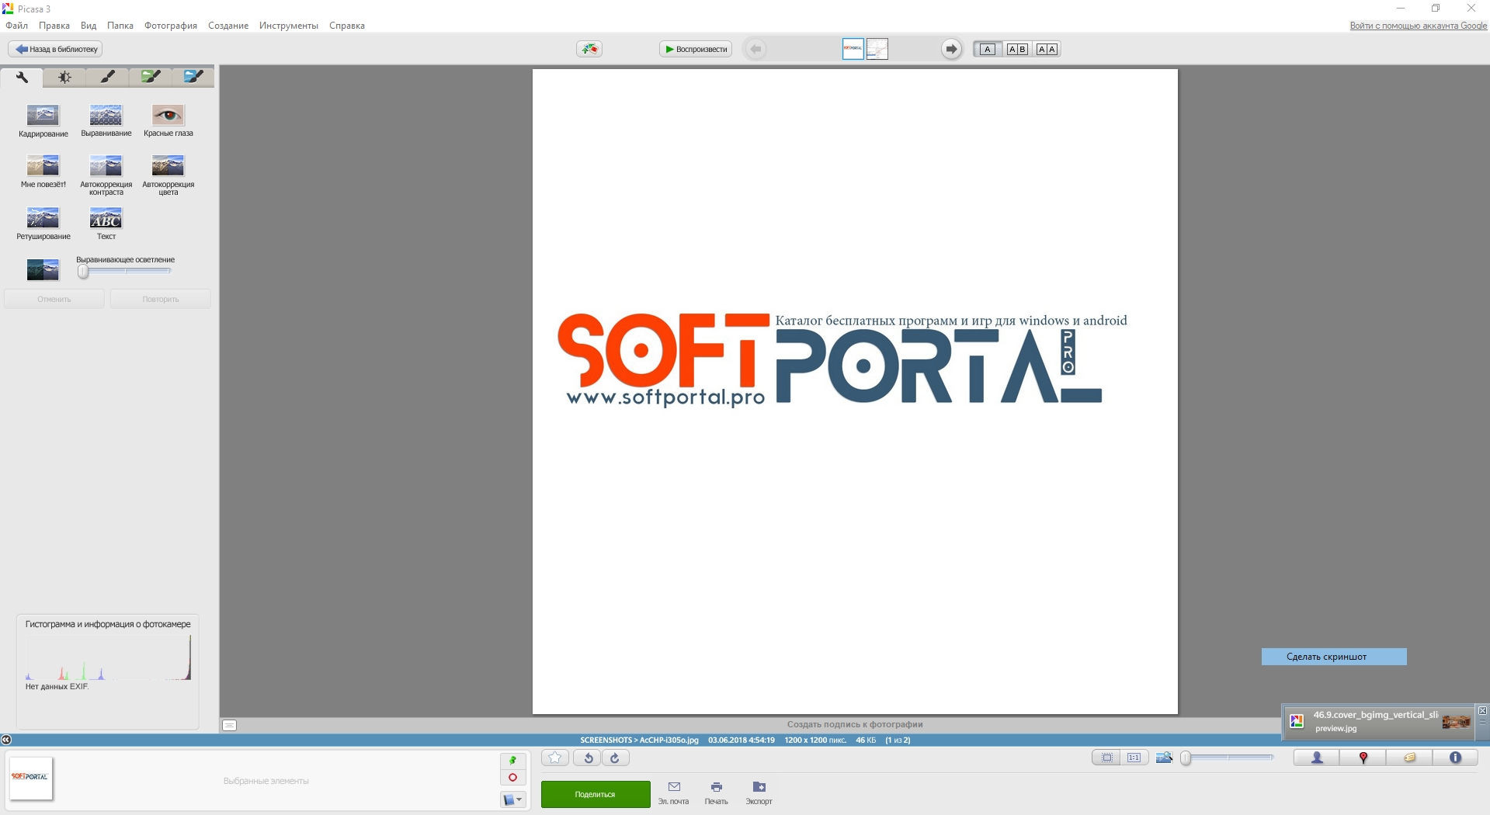Collapse the bottom tray with the round arrow icon
This screenshot has width=1490, height=815.
pyautogui.click(x=6, y=740)
